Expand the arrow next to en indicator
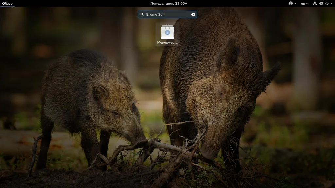 (x=307, y=3)
